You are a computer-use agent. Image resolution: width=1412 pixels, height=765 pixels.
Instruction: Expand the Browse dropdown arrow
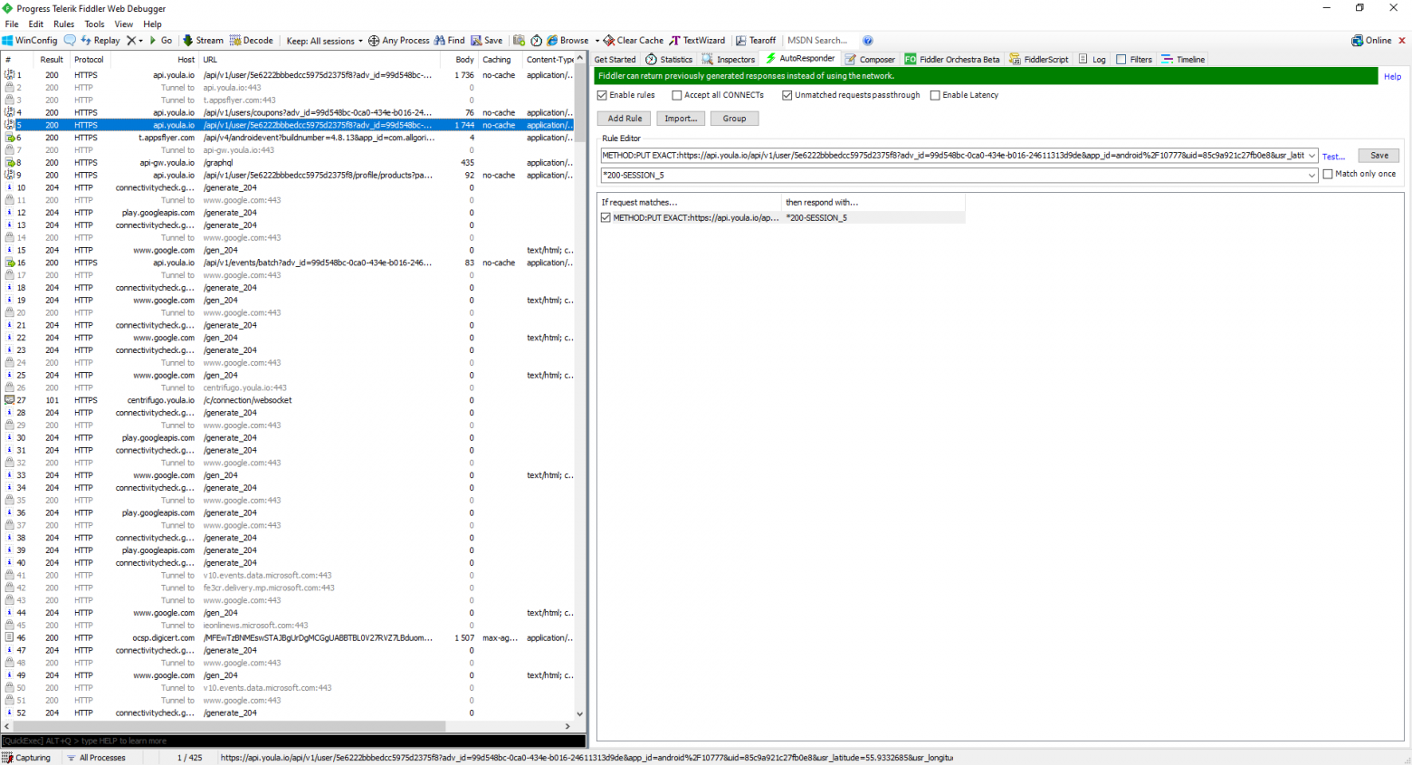coord(596,41)
